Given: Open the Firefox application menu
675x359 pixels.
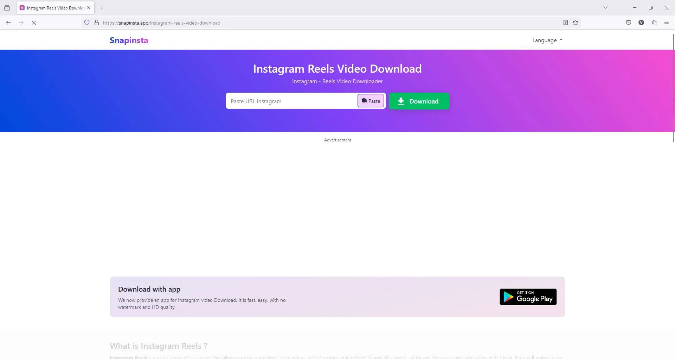Looking at the screenshot, I should click(667, 23).
